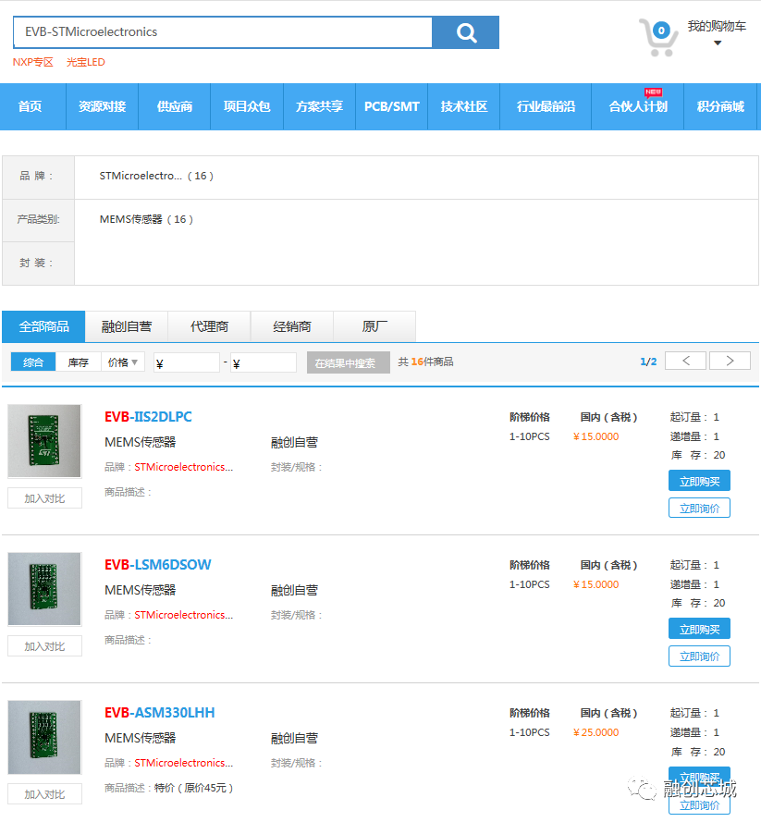Sort results by 综合
This screenshot has height=822, width=761.
(x=33, y=362)
